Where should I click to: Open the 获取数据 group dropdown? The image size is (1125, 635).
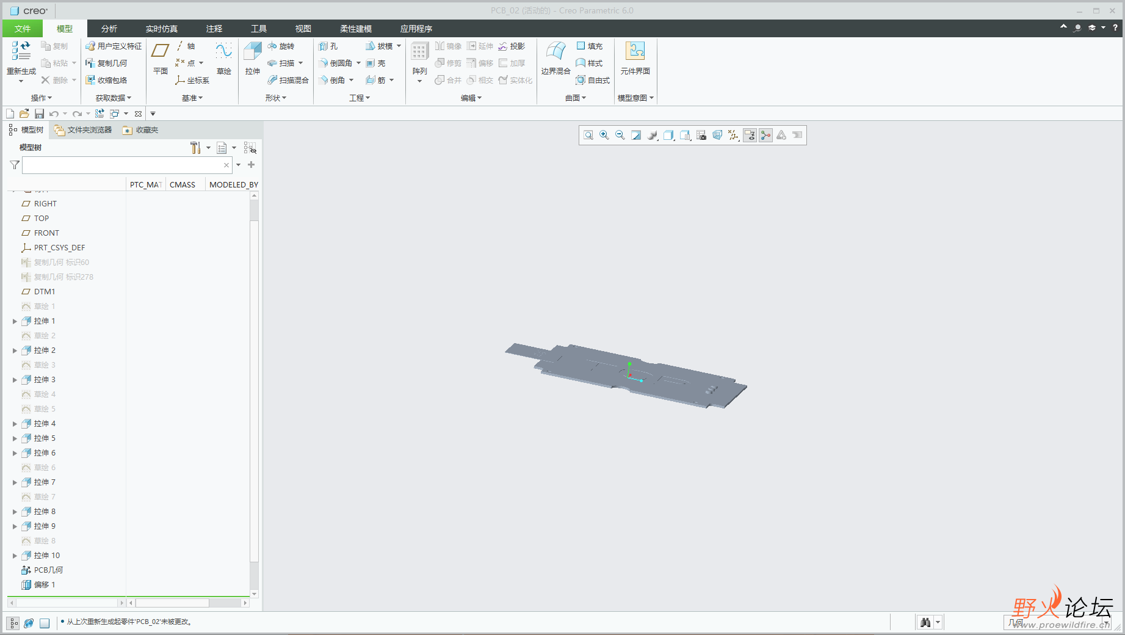[113, 98]
